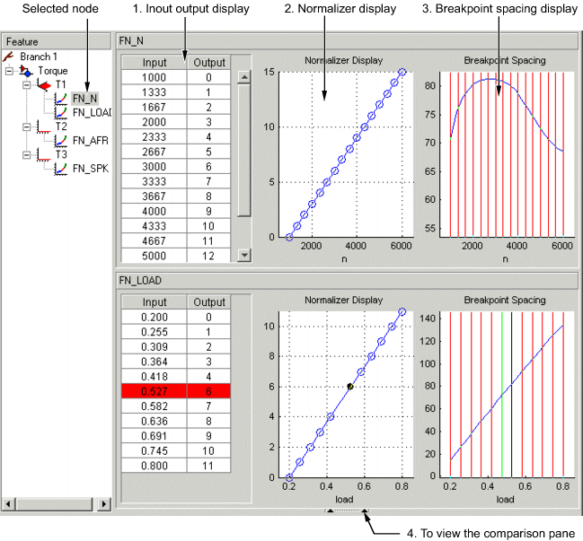Image resolution: width=583 pixels, height=541 pixels.
Task: Click left comparison pane split arrow
Action: pos(330,510)
